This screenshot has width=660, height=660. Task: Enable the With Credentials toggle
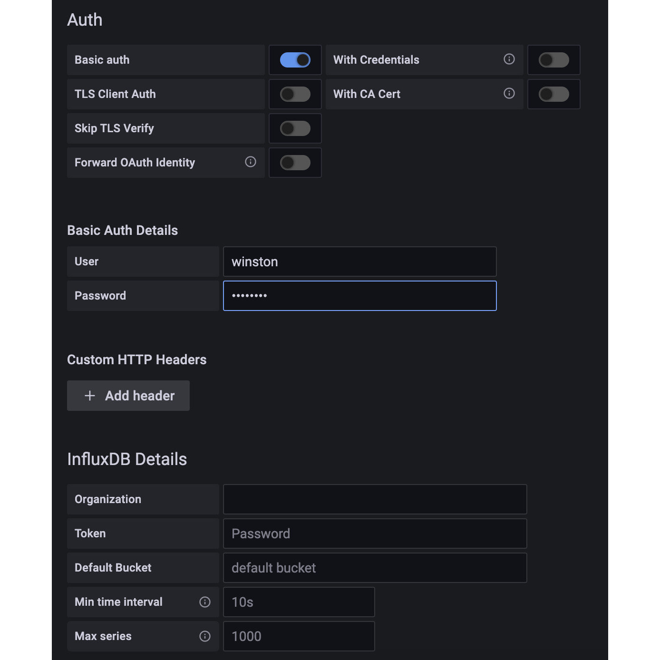pyautogui.click(x=553, y=59)
